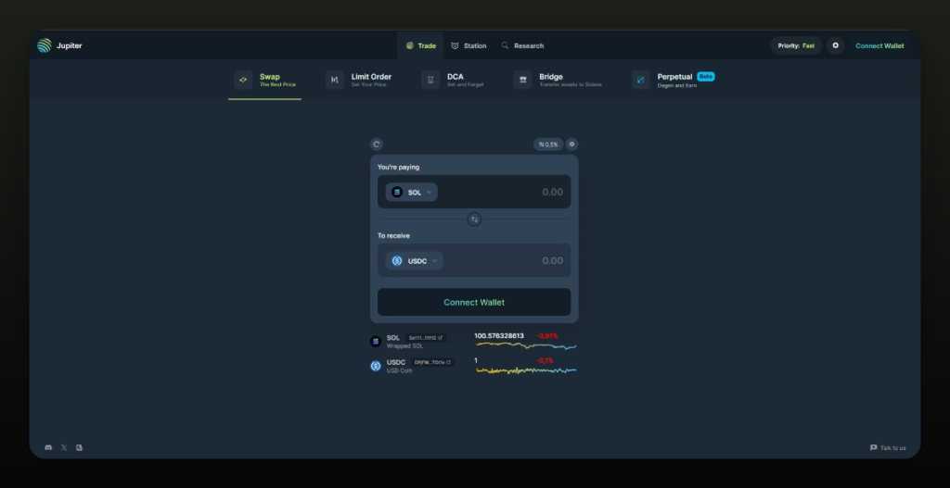Open the Station tab in the top navigation

point(469,45)
